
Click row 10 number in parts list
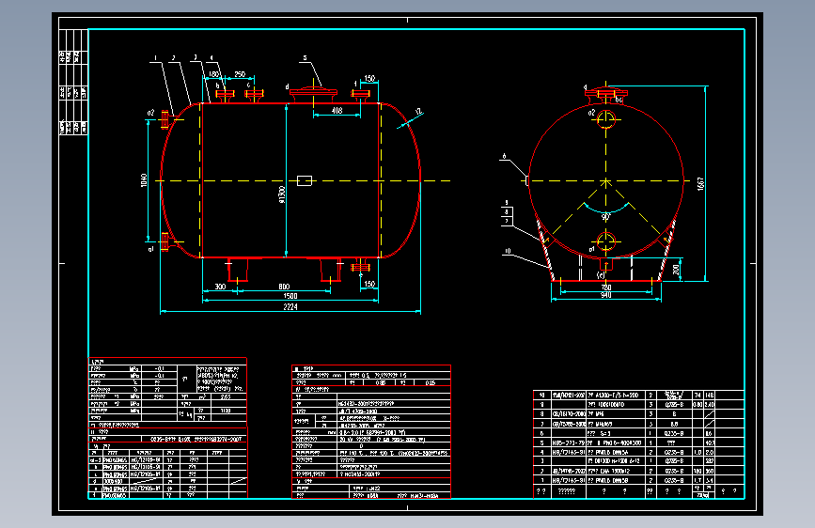541,395
